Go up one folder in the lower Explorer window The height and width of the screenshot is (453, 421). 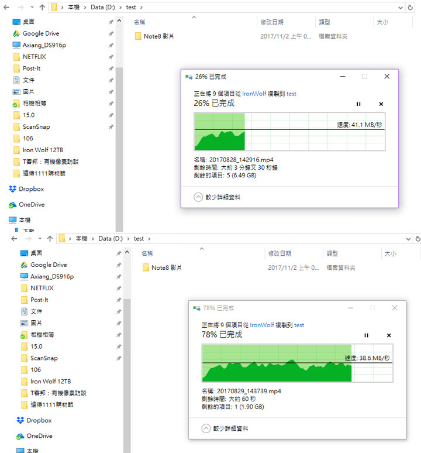50,239
